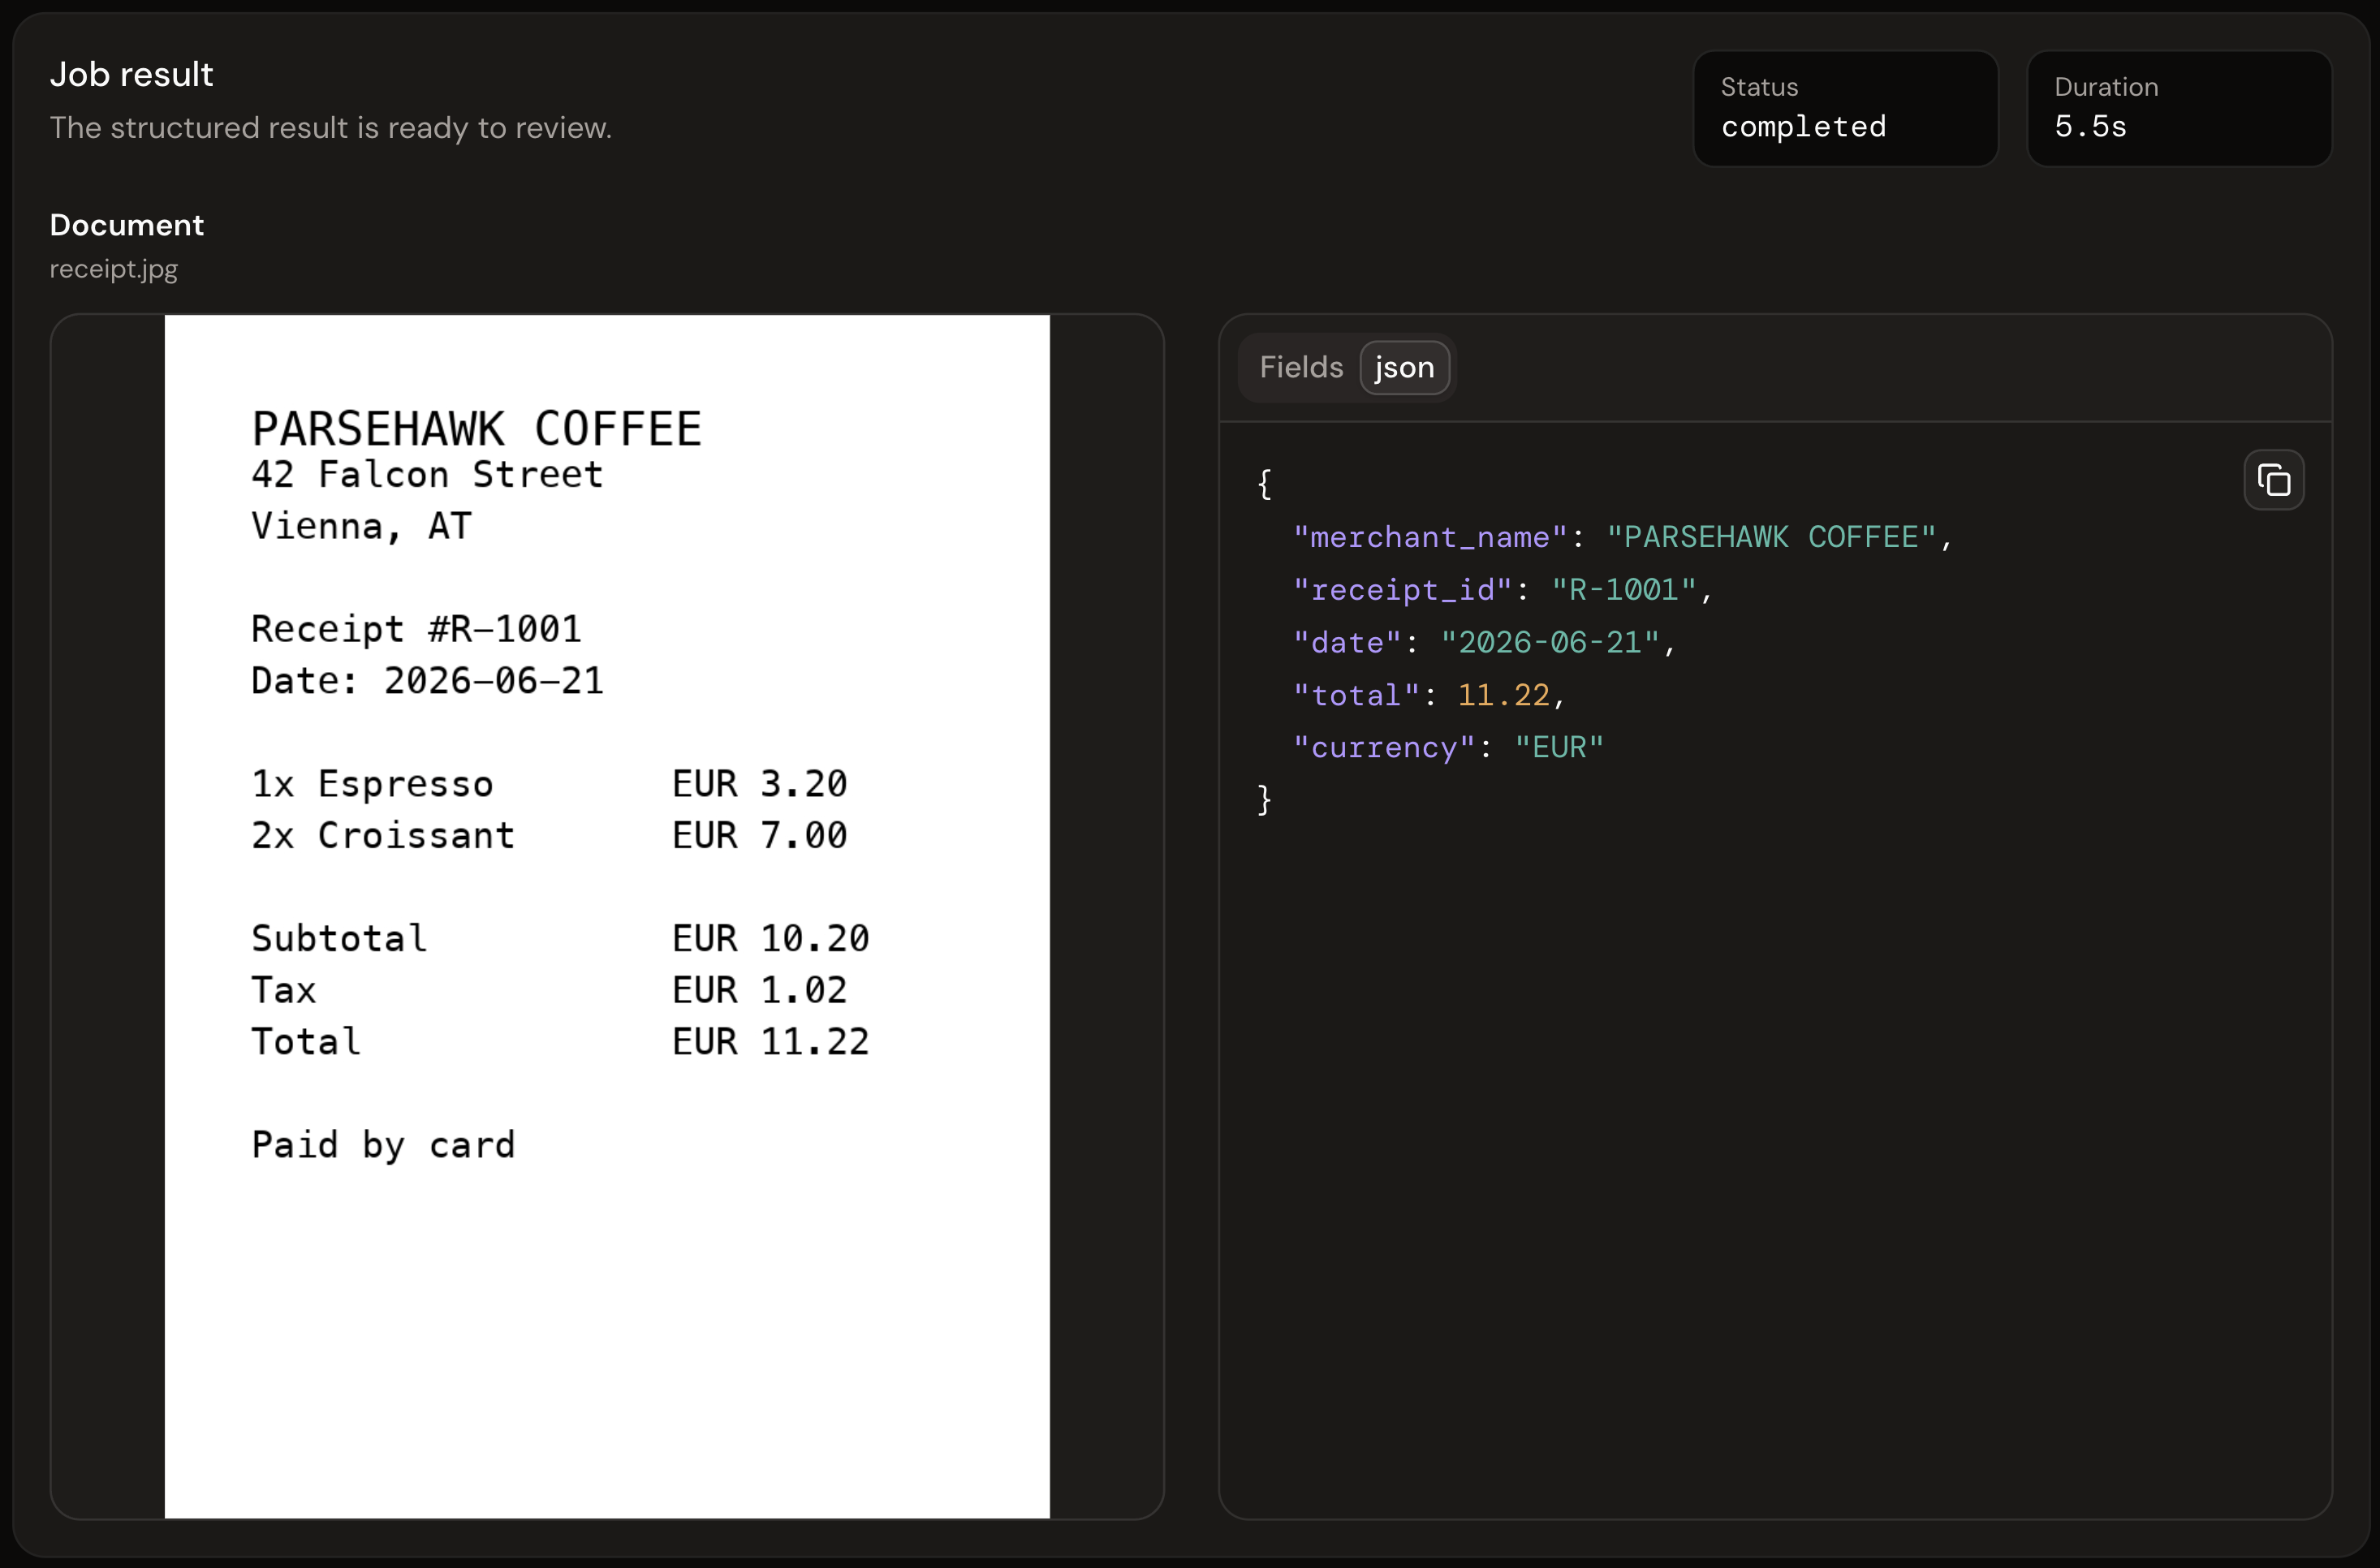The image size is (2380, 1568).
Task: Click the receipt_id value "R-1001"
Action: pyautogui.click(x=1624, y=590)
